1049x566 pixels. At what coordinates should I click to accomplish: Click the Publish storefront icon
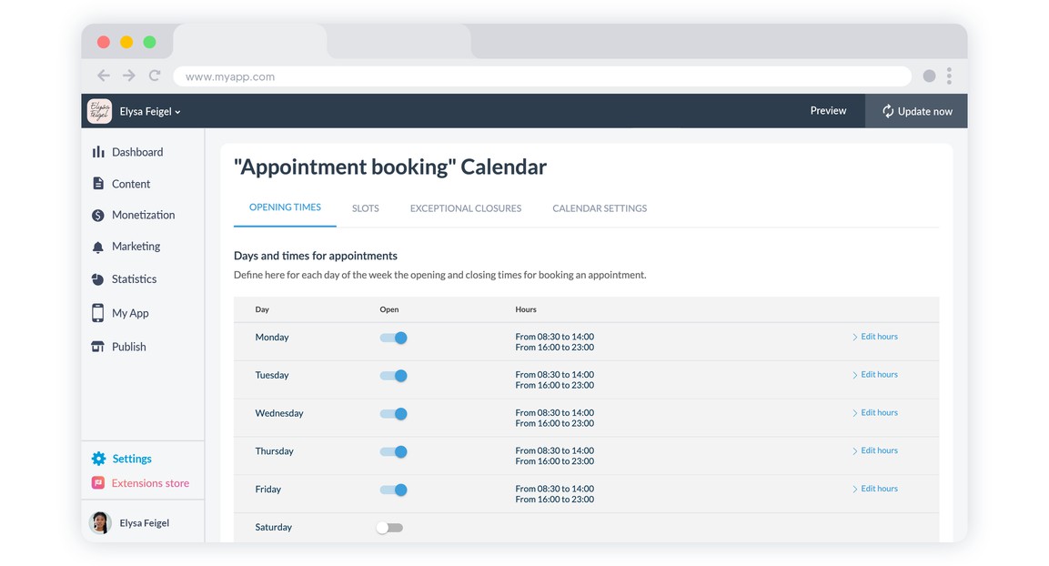98,347
